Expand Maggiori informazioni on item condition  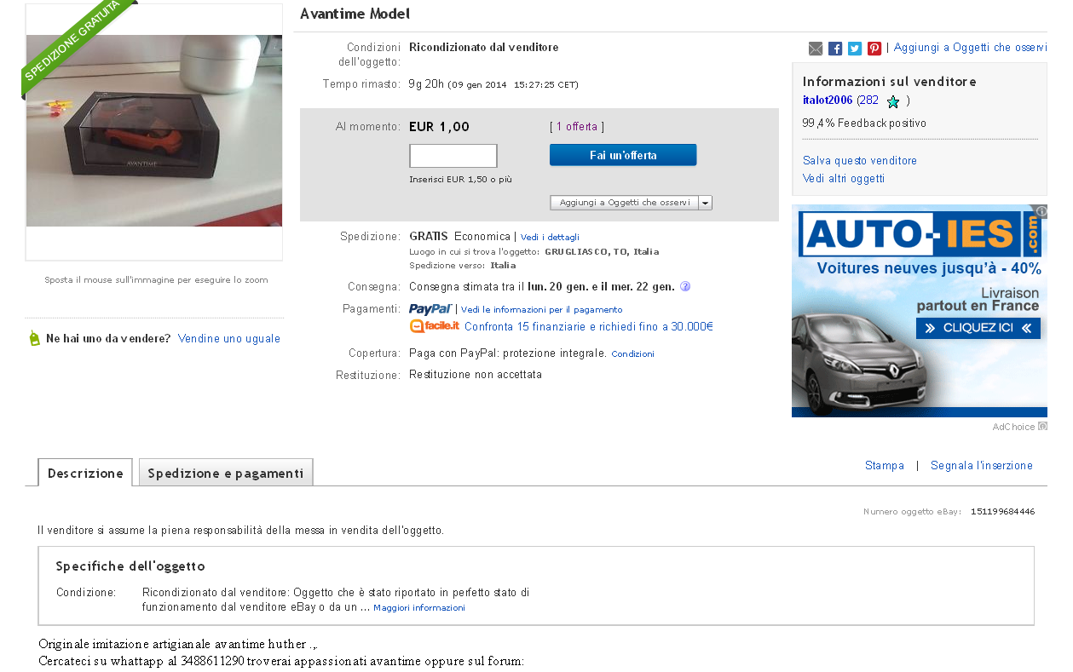click(x=419, y=608)
